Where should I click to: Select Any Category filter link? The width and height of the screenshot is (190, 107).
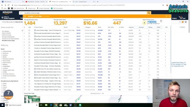6,31
